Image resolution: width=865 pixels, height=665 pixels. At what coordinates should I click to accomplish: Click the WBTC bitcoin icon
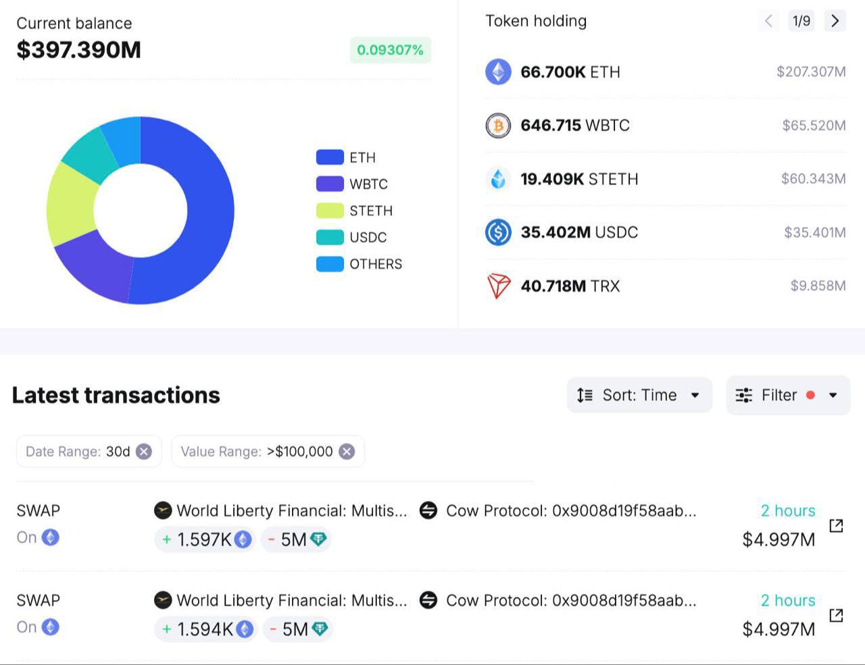coord(498,126)
